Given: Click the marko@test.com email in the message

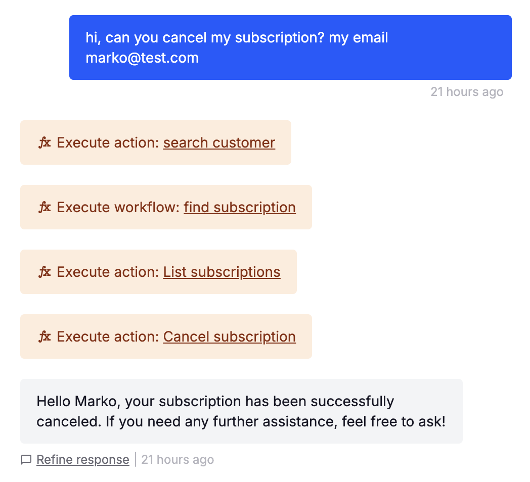Looking at the screenshot, I should 142,58.
